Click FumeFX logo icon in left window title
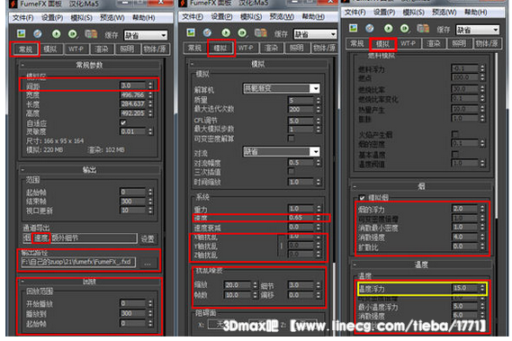 13,4
